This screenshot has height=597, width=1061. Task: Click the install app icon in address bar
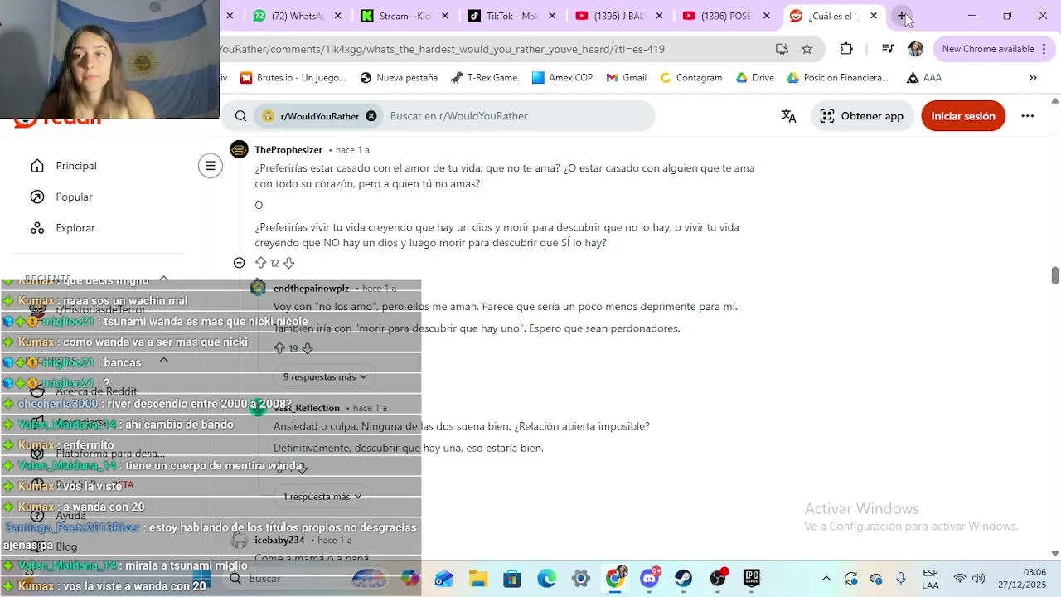[782, 49]
